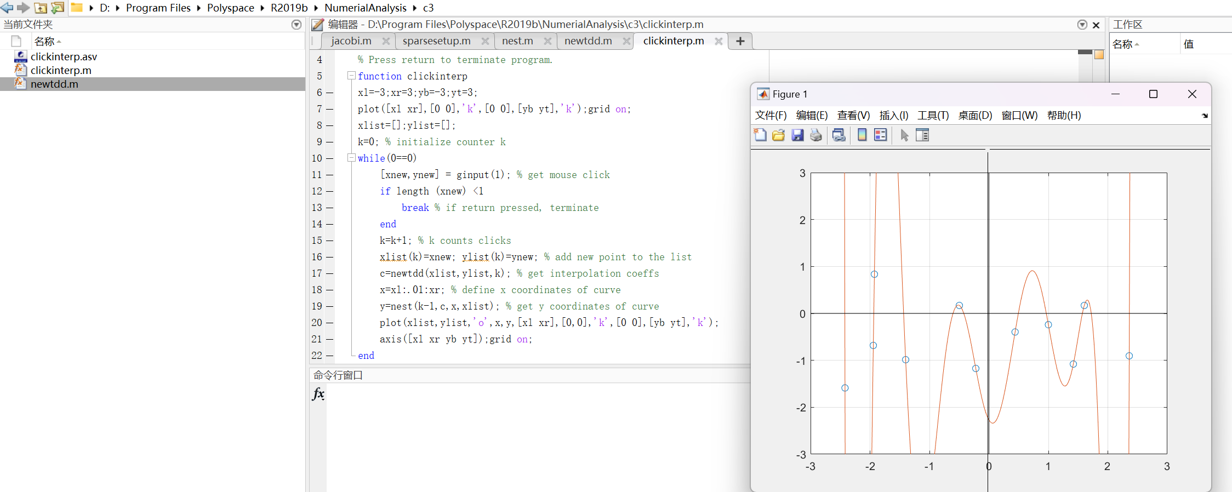Navigate to NumerialAnalysis in address bar

366,8
